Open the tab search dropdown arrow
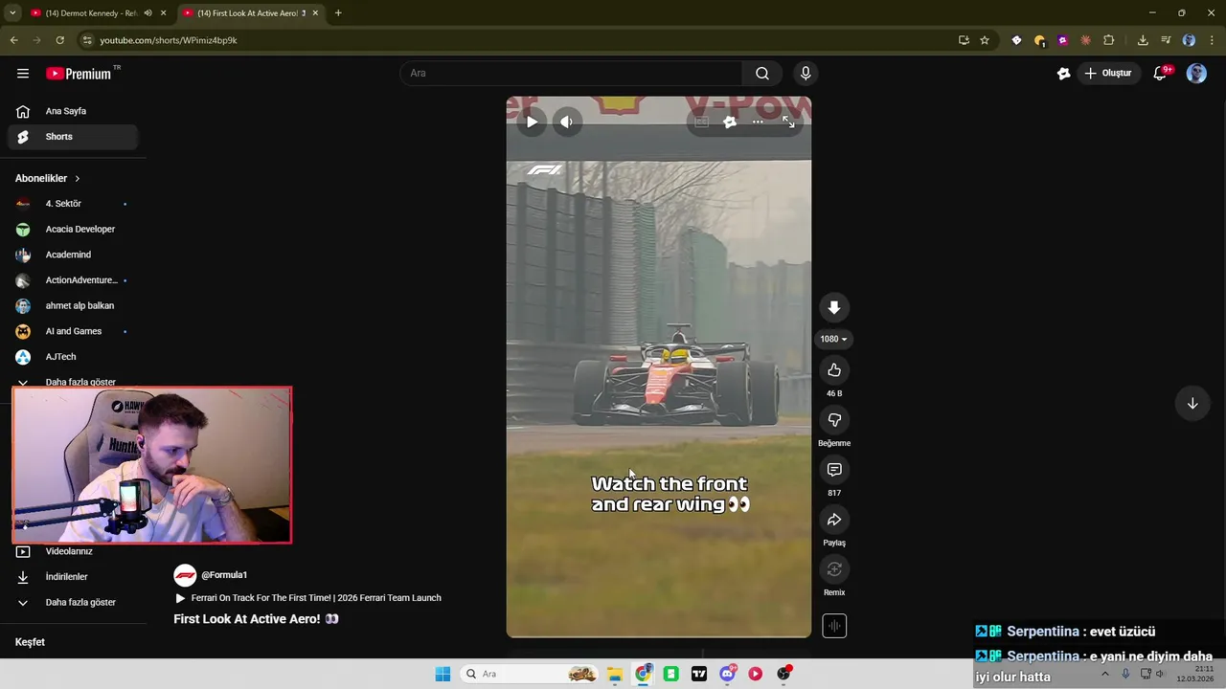Screen dimensions: 1226x689 tap(12, 13)
